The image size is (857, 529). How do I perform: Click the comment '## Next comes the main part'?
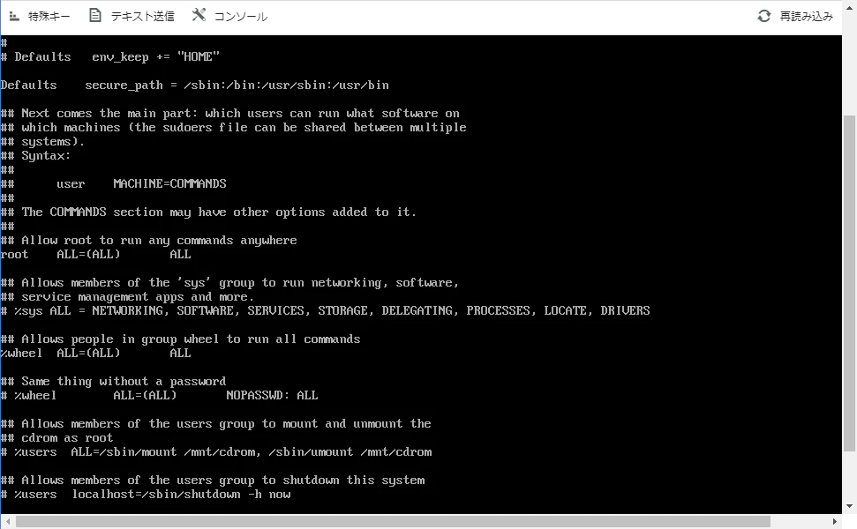(230, 114)
